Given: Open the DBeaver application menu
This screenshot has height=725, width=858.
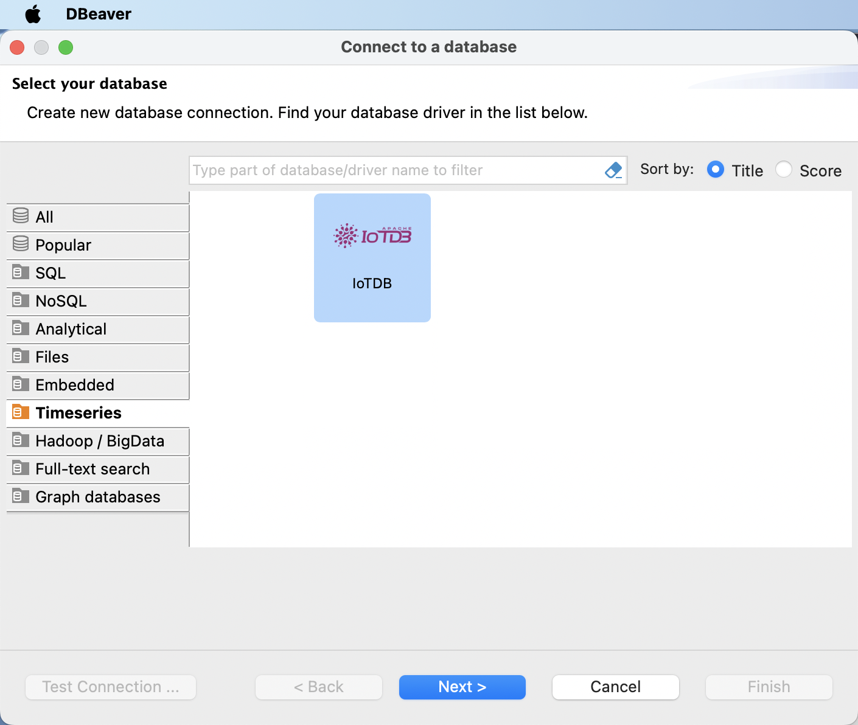Looking at the screenshot, I should (x=99, y=14).
